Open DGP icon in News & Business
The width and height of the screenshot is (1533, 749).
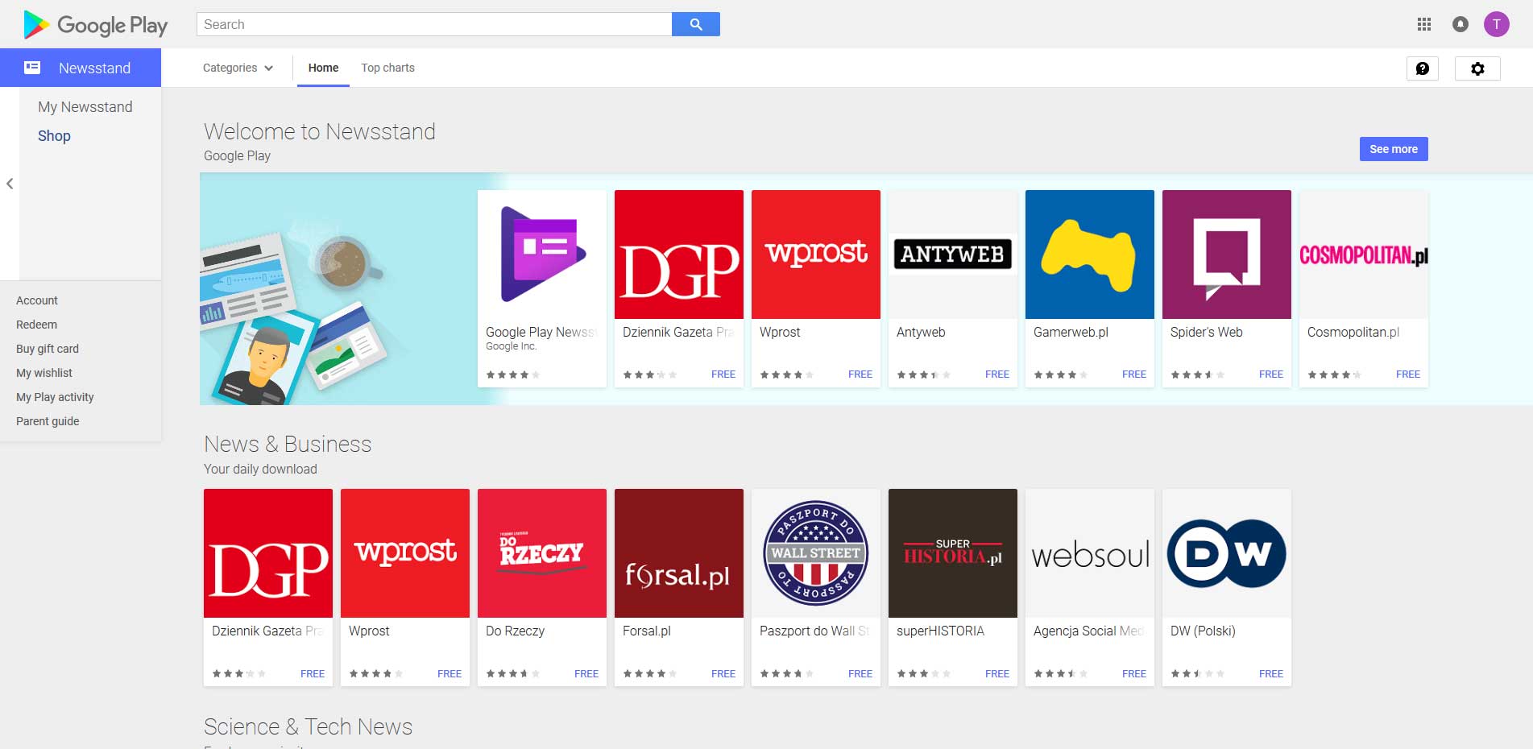pos(268,553)
